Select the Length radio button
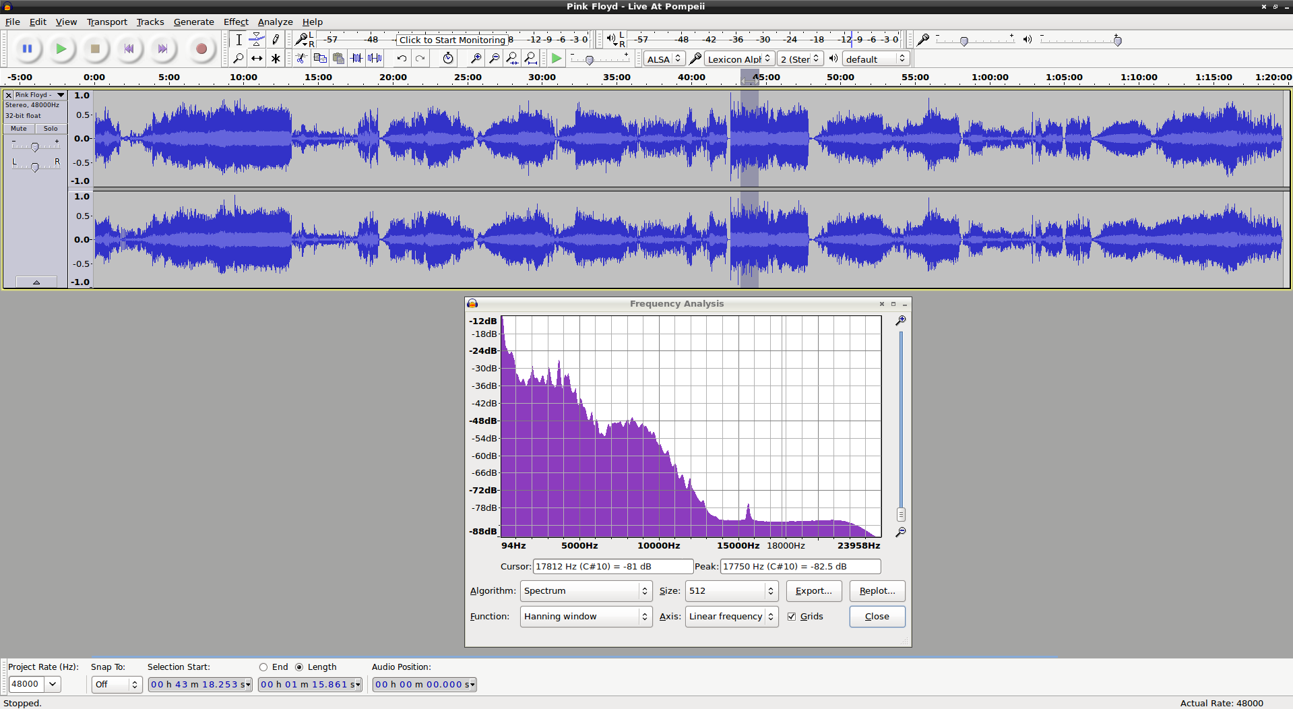 point(299,667)
